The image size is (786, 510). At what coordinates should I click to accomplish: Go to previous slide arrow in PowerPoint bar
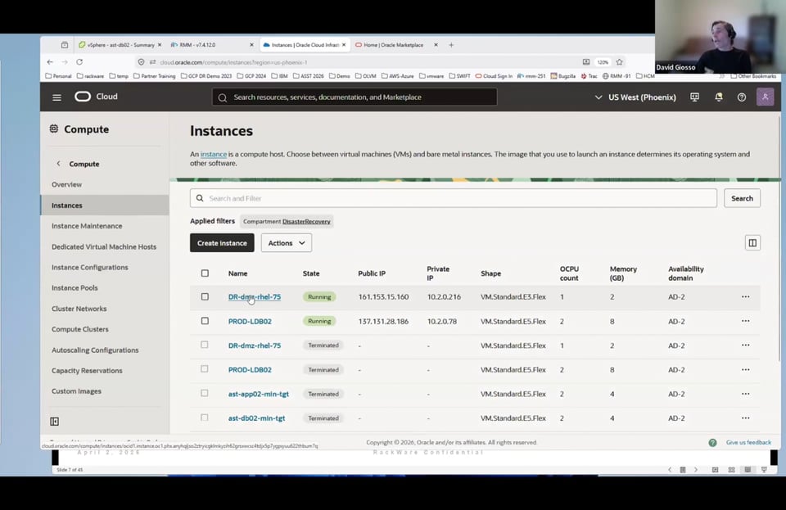click(x=670, y=469)
